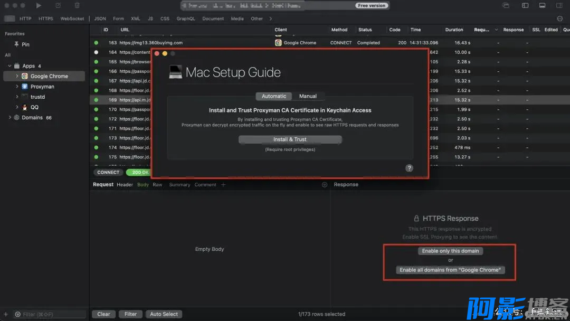
Task: Select the Manual segment in Setup Guide
Action: (x=308, y=96)
